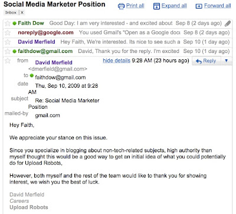Click the Forward all icon
This screenshot has width=236, height=214.
[x=199, y=6]
